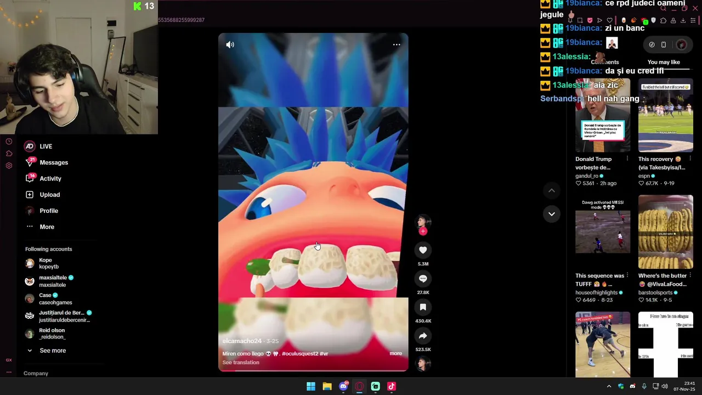The width and height of the screenshot is (702, 395).
Task: Open the PE coach basketball video thumbnail
Action: point(603,345)
